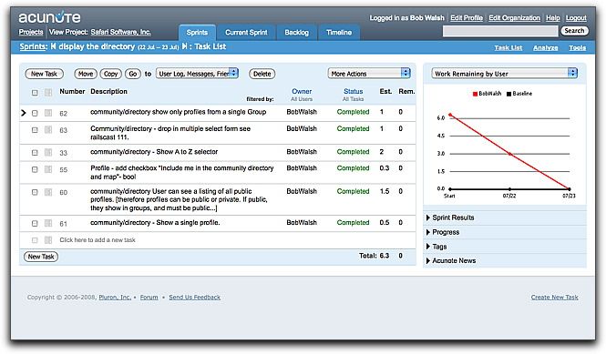Open the Tools menu

pos(577,48)
